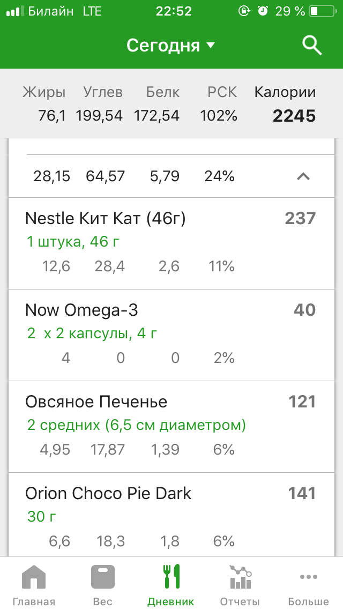The height and width of the screenshot is (609, 343).
Task: Open the Главная home icon
Action: (34, 577)
